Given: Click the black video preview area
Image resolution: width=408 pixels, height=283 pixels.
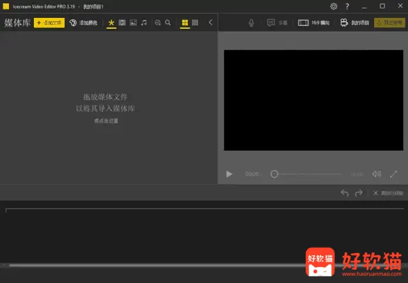Looking at the screenshot, I should (x=313, y=100).
